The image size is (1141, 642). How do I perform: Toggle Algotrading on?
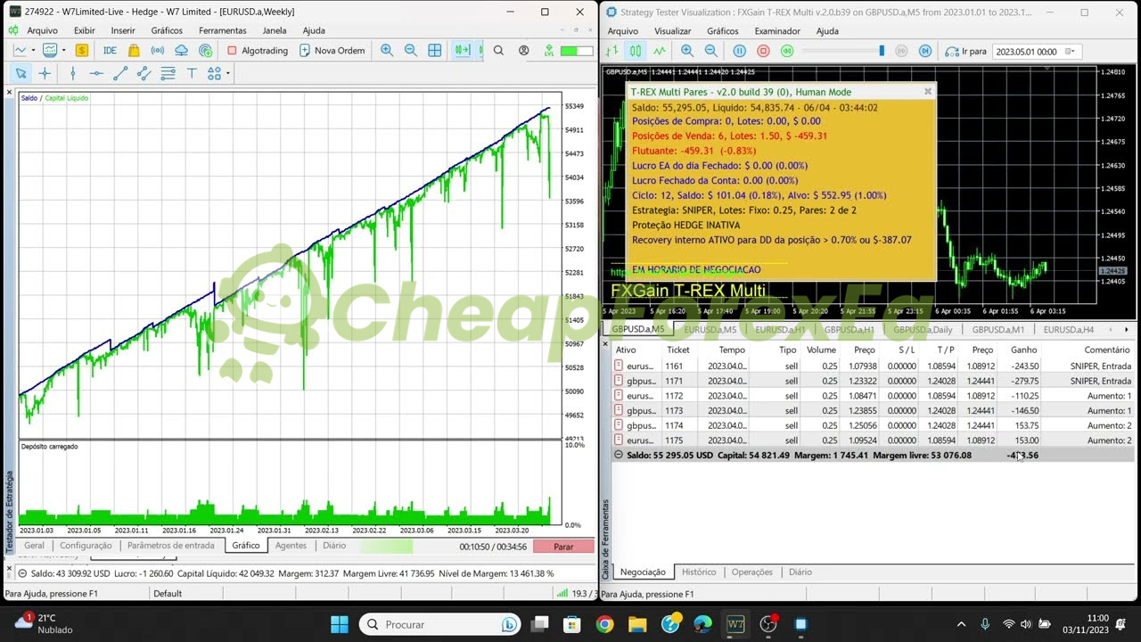[x=257, y=51]
